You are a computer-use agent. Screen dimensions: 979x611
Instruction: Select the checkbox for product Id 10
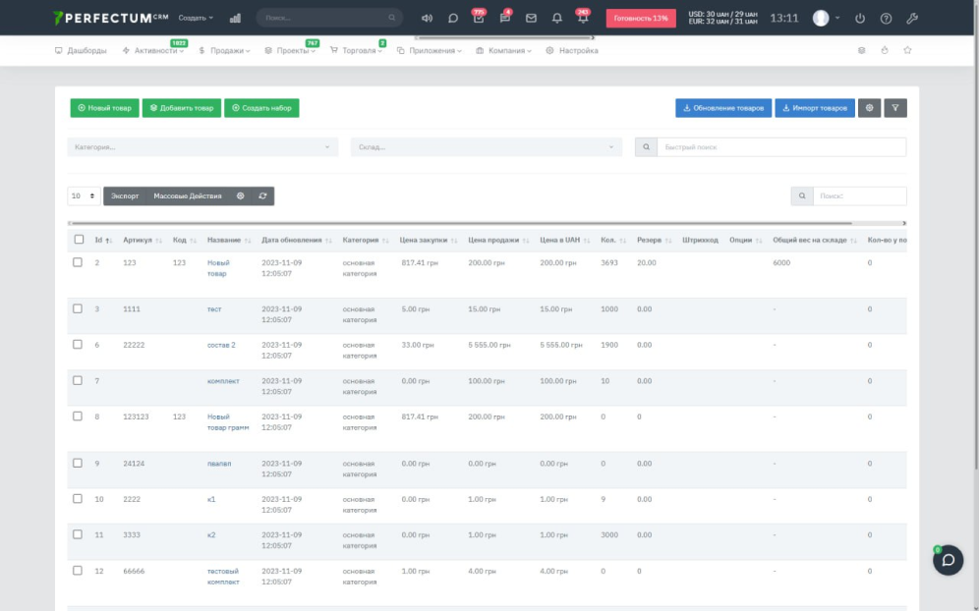[x=79, y=499]
